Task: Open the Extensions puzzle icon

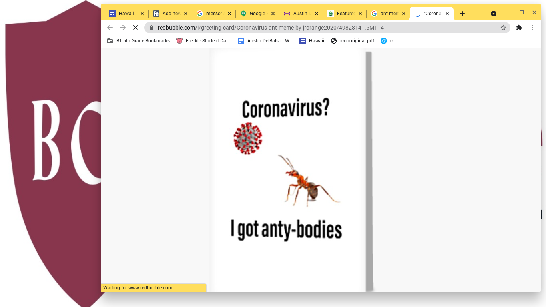Action: coord(519,28)
